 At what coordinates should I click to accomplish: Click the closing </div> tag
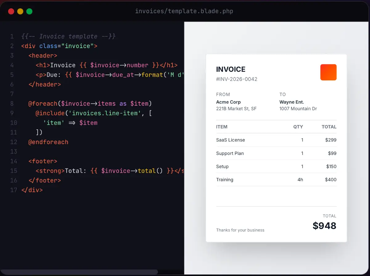pyautogui.click(x=32, y=190)
